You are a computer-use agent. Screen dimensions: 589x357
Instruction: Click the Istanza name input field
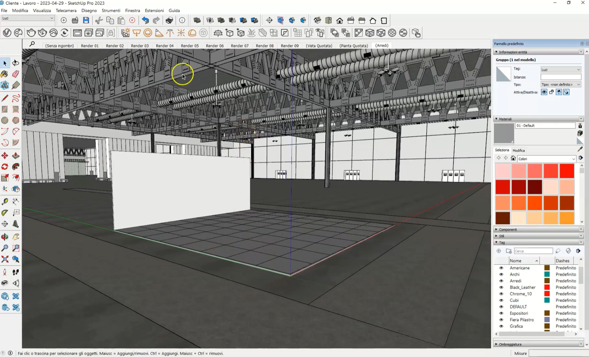click(560, 77)
